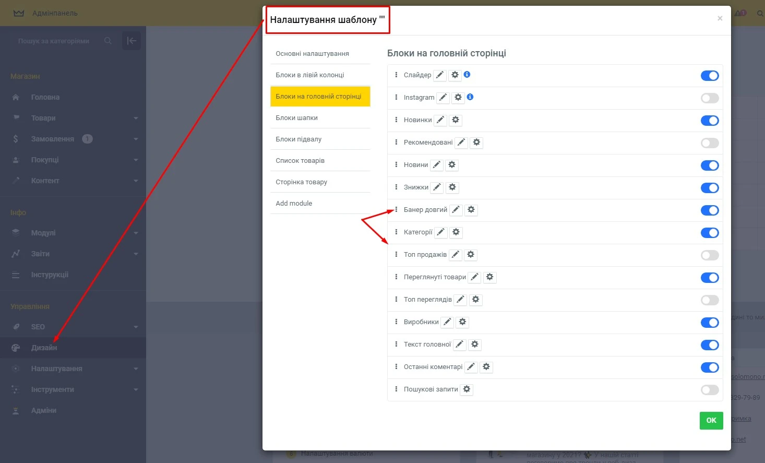Grab the drag handle of Категорії row
The image size is (765, 463).
(x=396, y=232)
